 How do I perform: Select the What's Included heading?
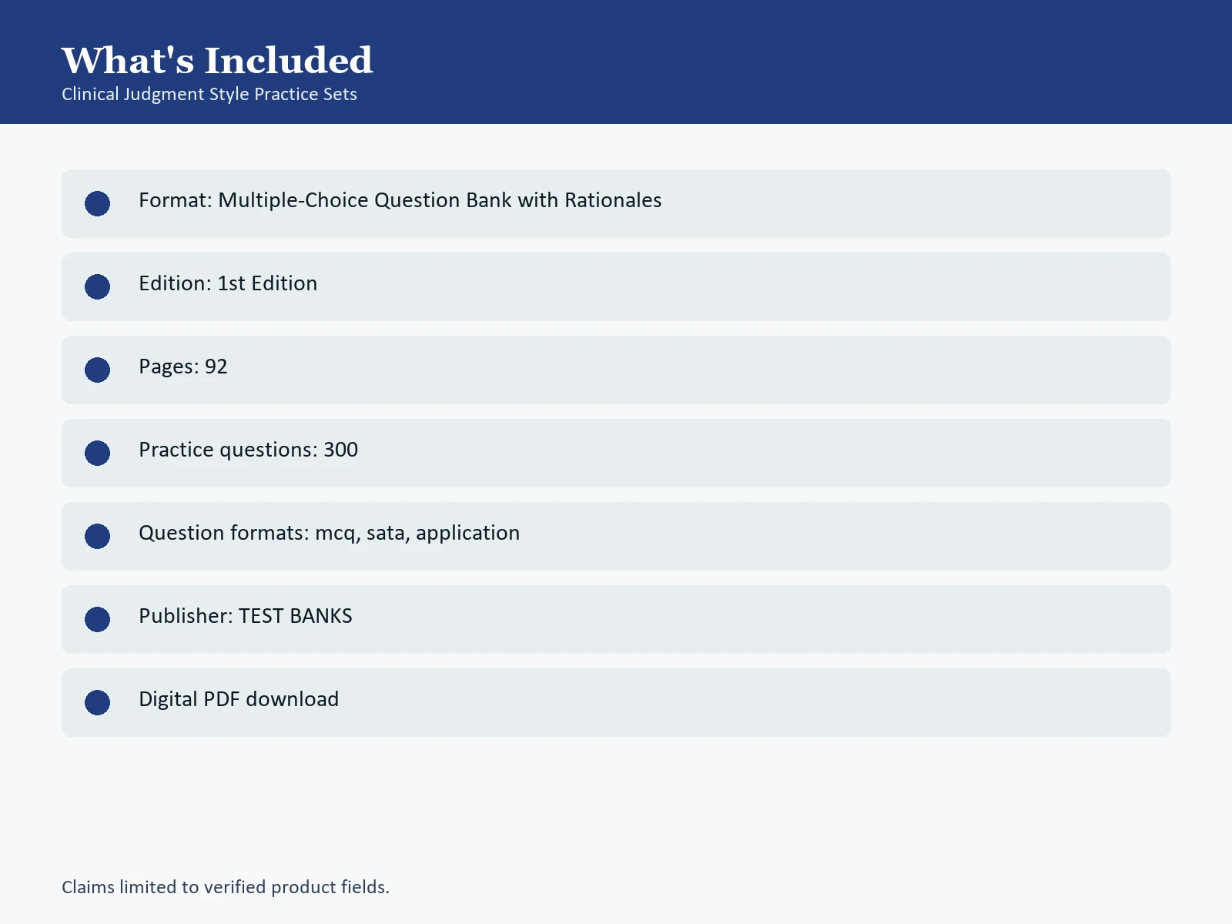click(x=217, y=60)
